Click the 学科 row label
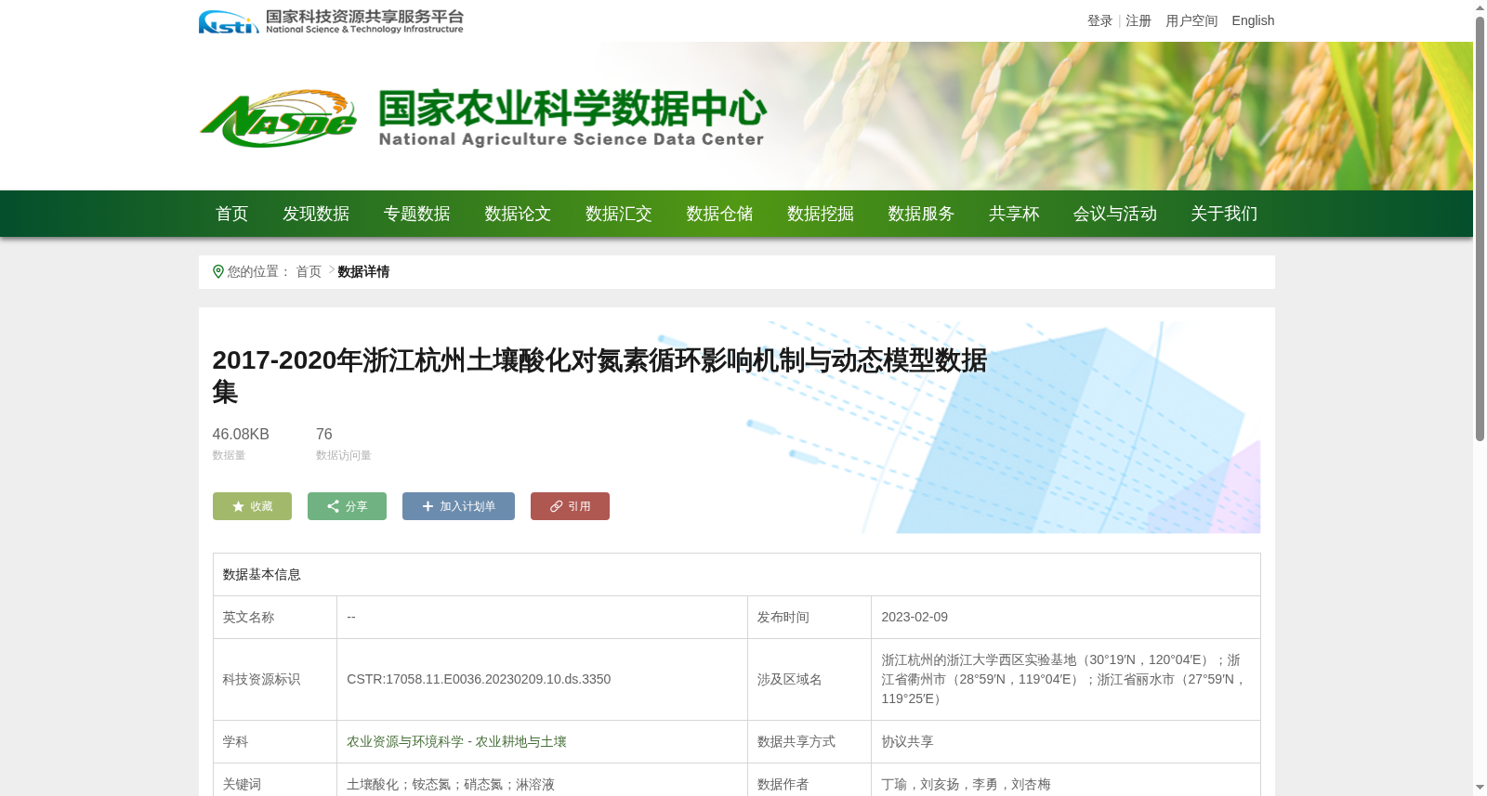1487x796 pixels. [235, 742]
